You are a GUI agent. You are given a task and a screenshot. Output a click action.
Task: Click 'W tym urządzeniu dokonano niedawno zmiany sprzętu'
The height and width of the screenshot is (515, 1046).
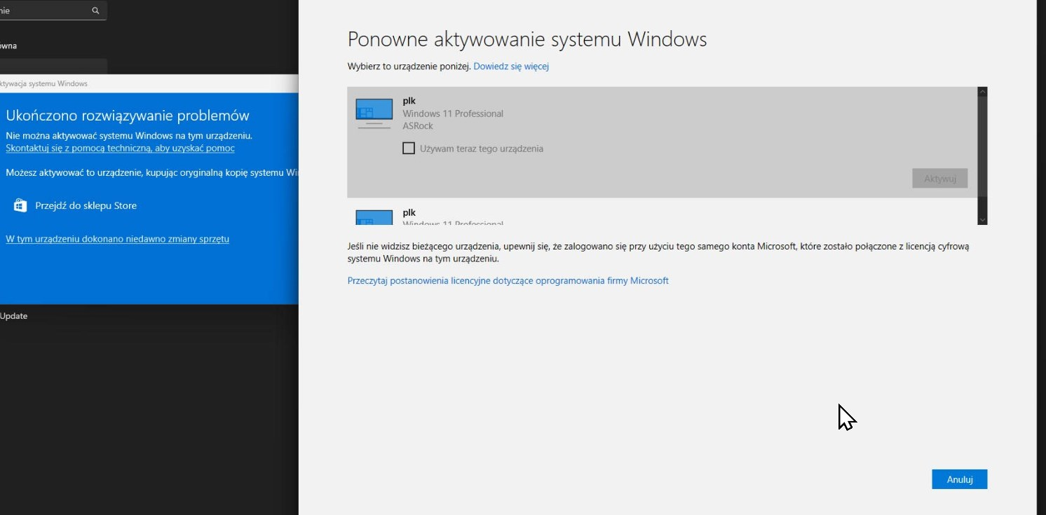[x=117, y=239]
